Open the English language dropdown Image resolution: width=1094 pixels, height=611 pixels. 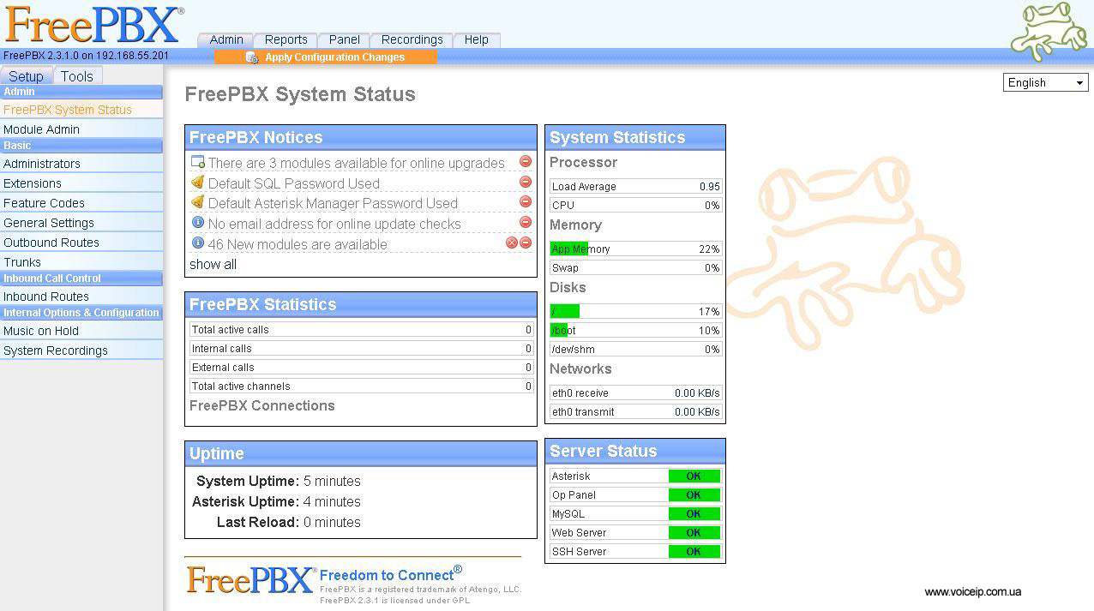click(1045, 82)
